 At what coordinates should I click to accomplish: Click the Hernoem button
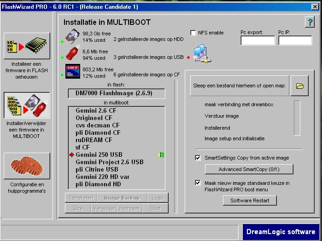pyautogui.click(x=129, y=208)
